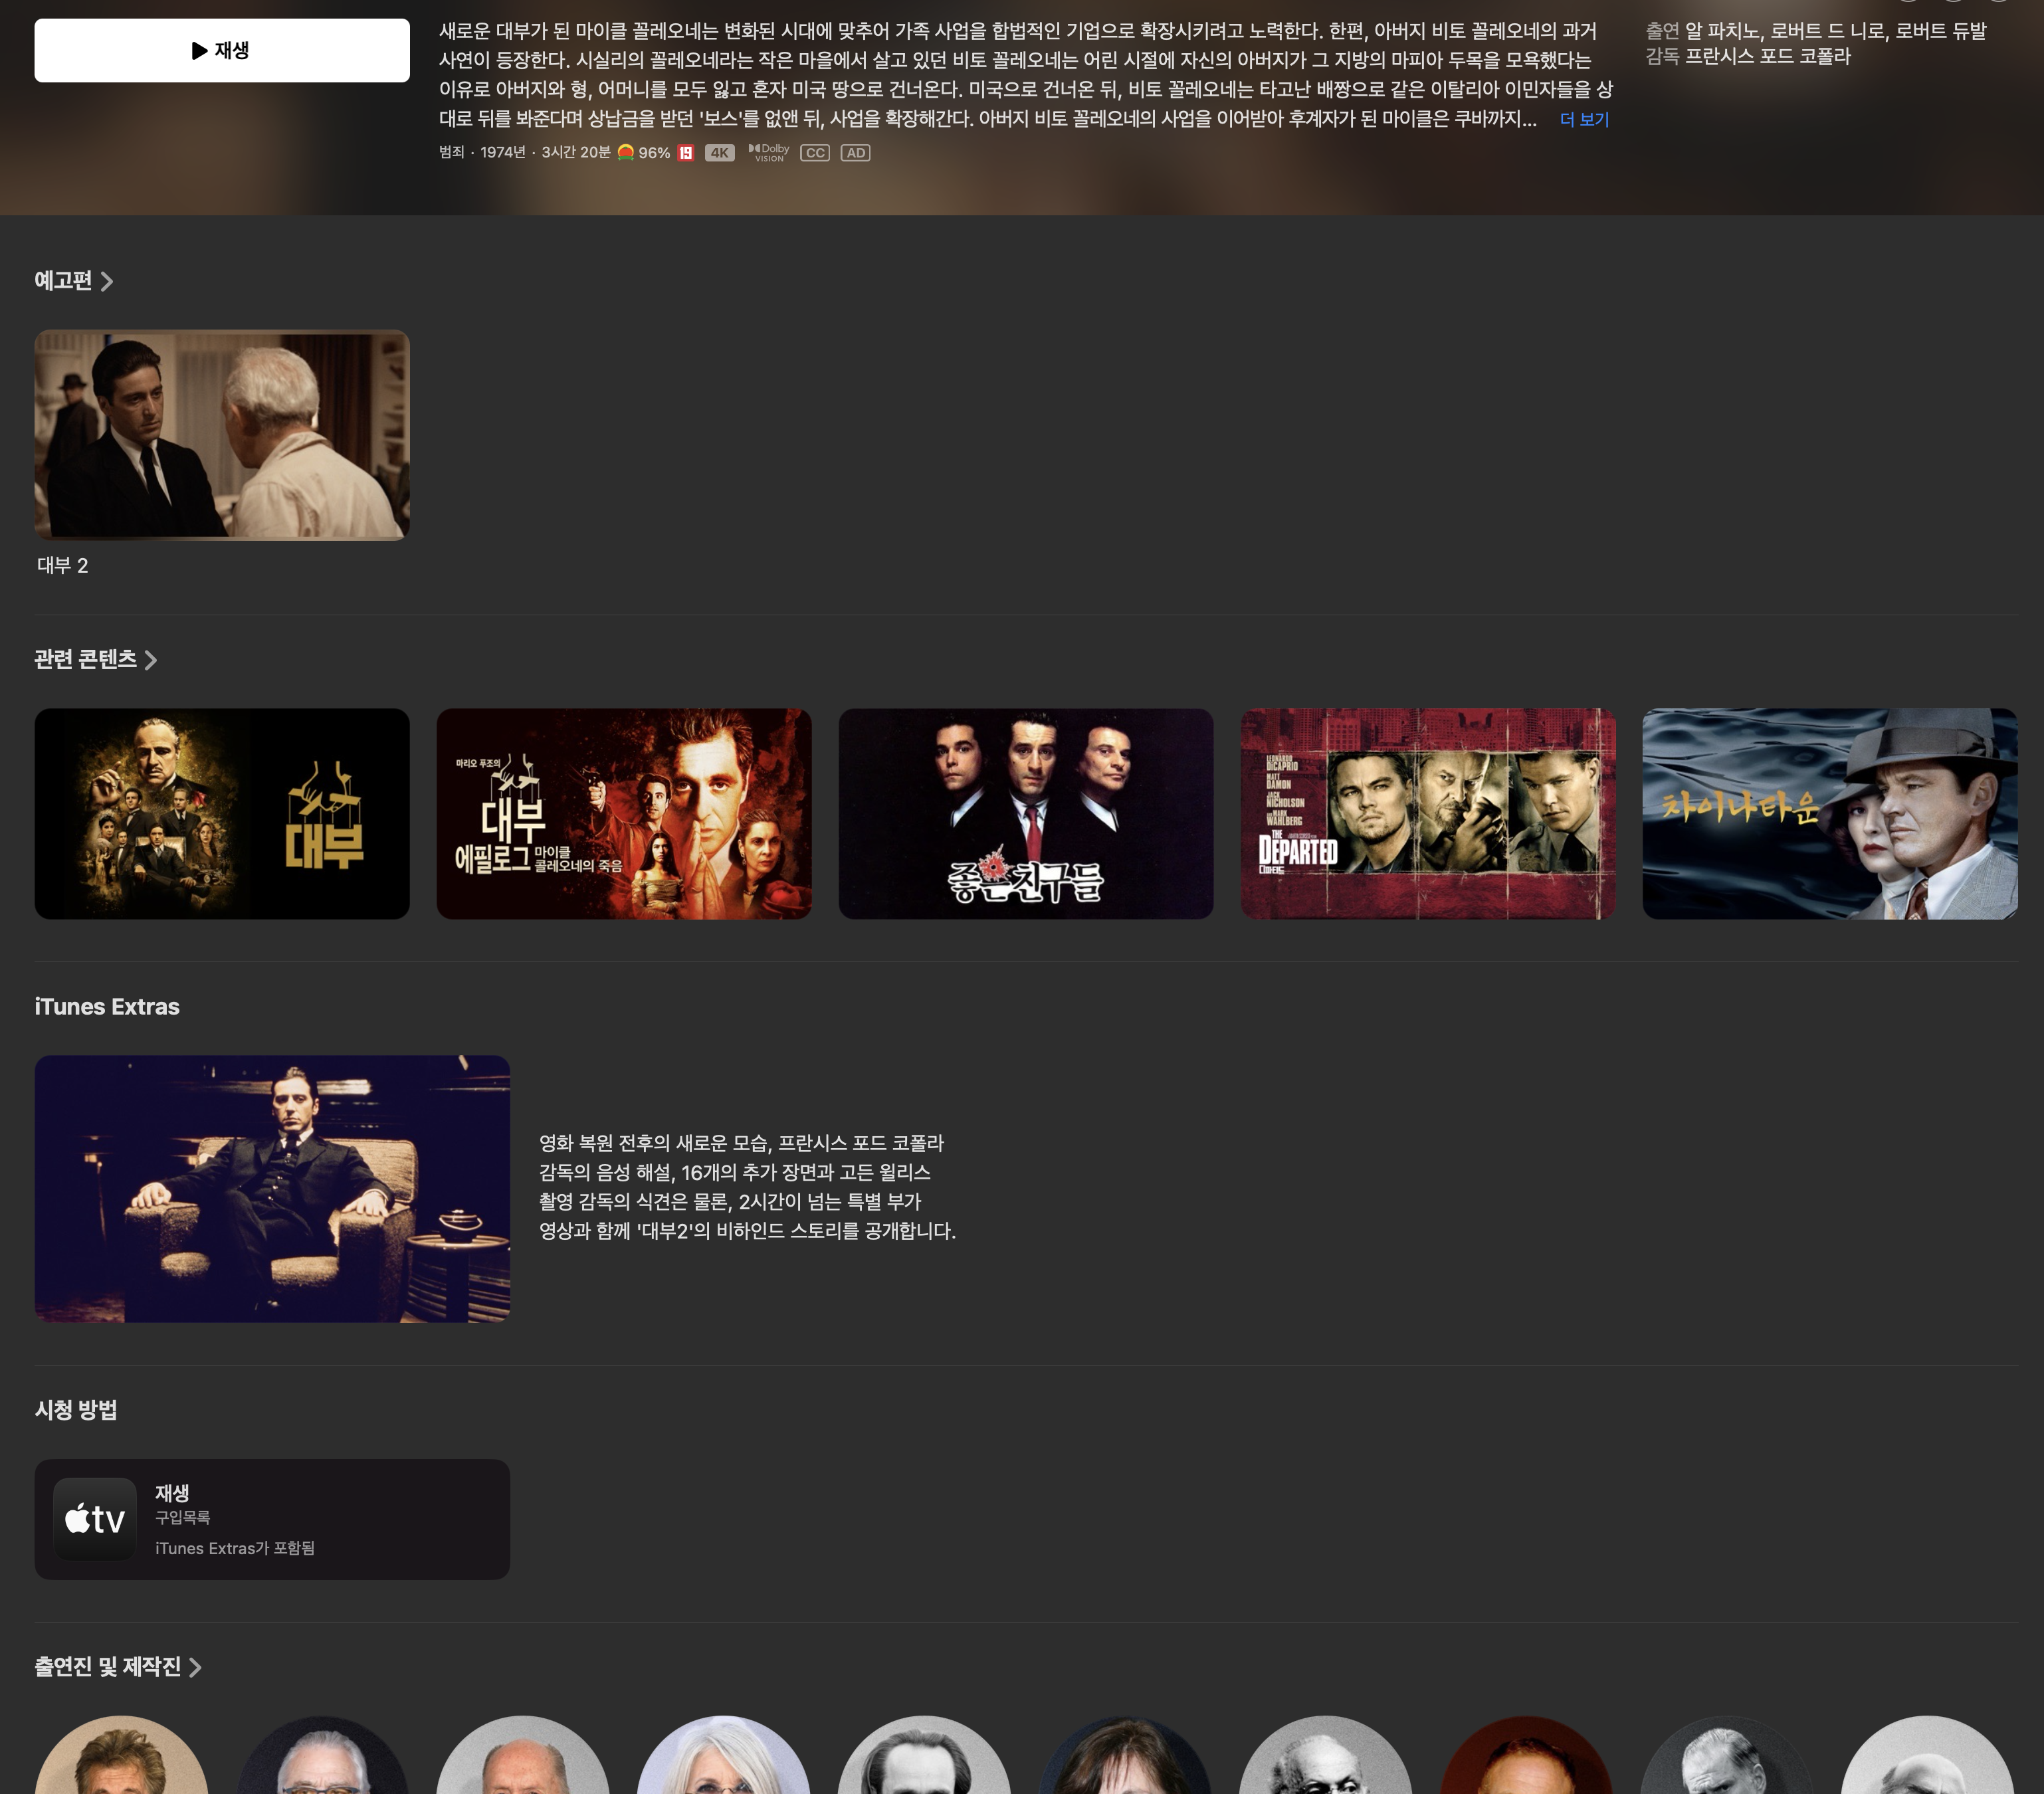The image size is (2044, 1794).
Task: Click the Dolby Vision badge
Action: click(769, 152)
